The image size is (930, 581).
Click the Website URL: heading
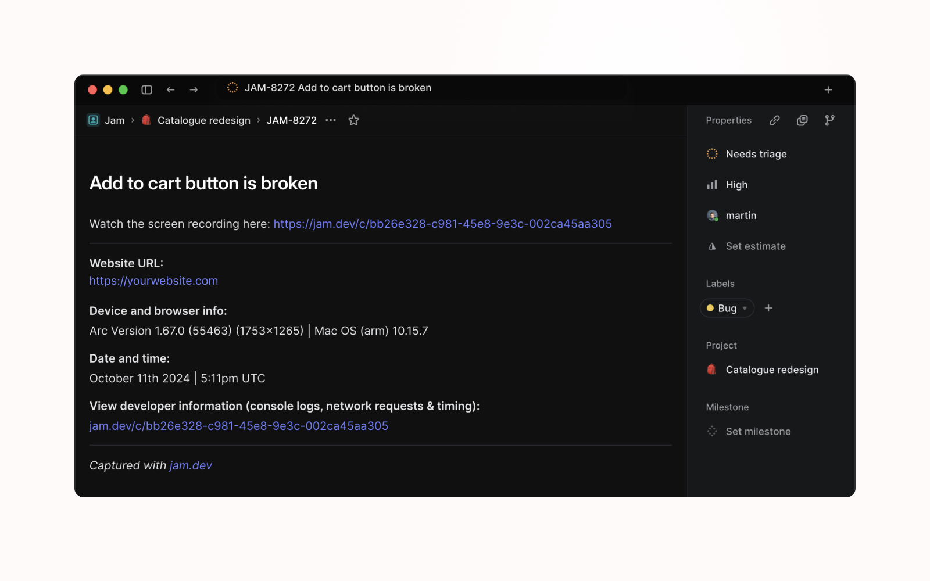pos(126,263)
